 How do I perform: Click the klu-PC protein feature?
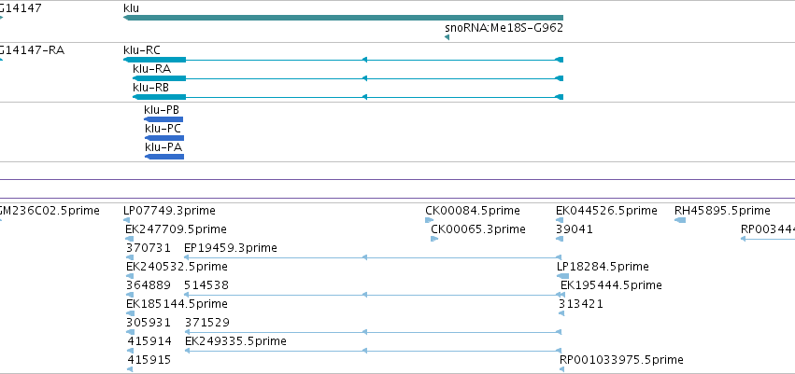(164, 138)
